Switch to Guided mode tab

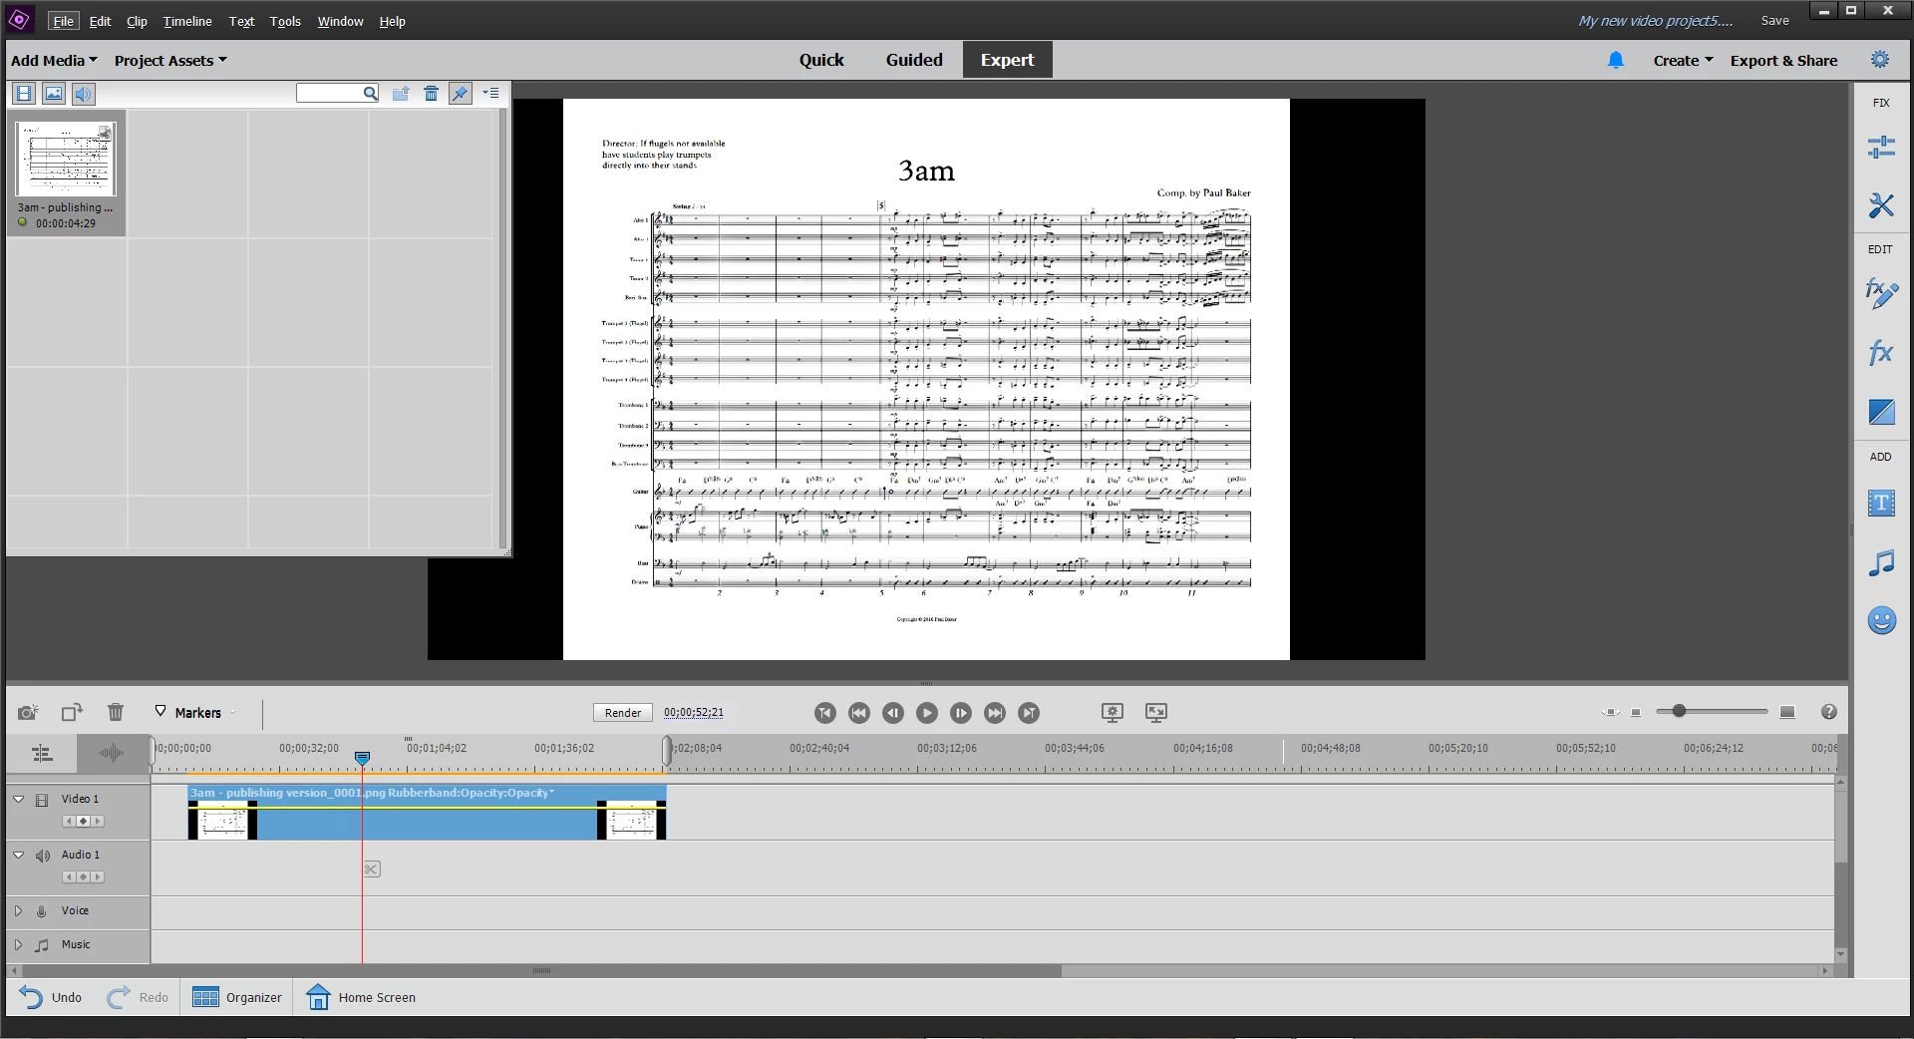coord(914,60)
